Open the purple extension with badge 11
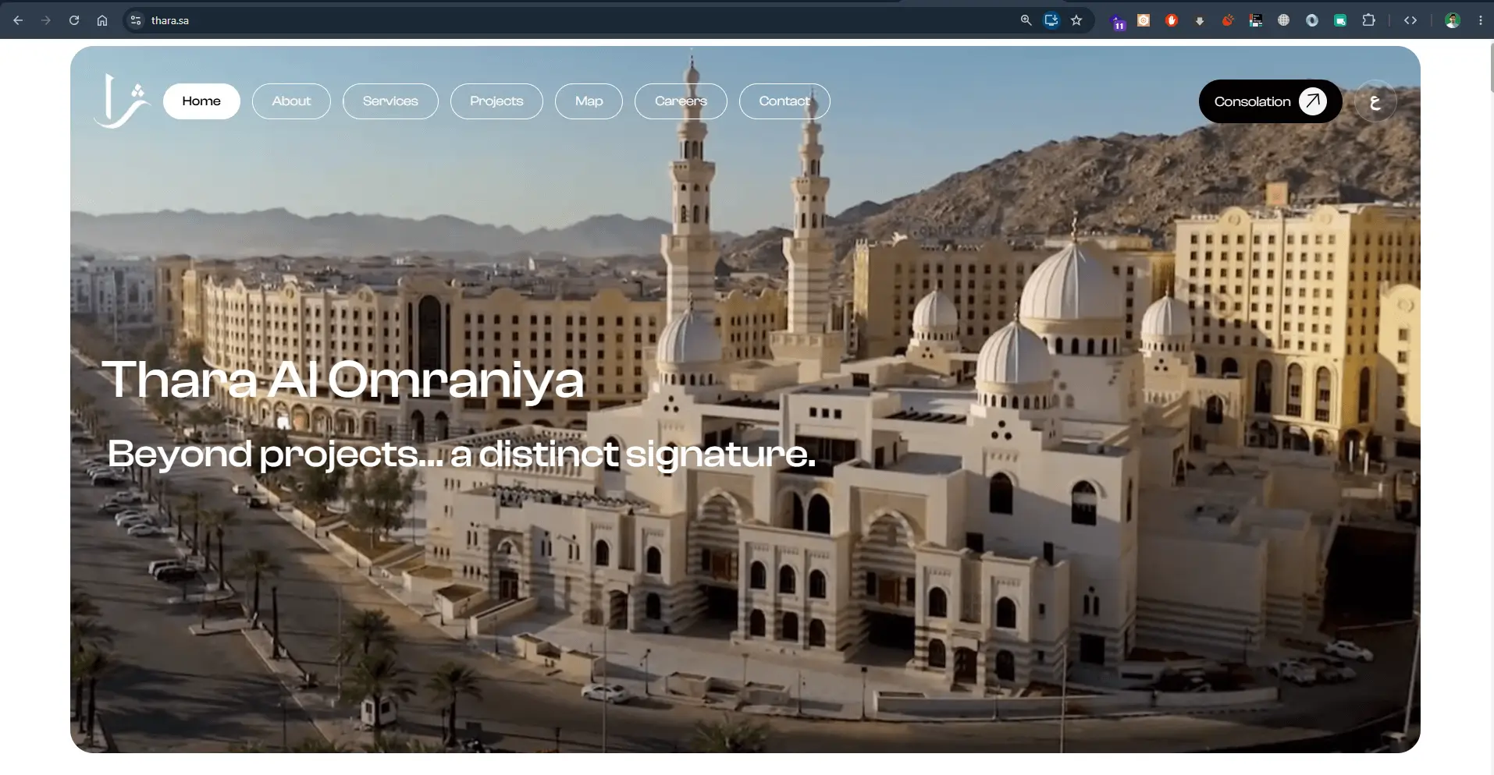Screen dimensions: 1494x775 tap(1118, 22)
